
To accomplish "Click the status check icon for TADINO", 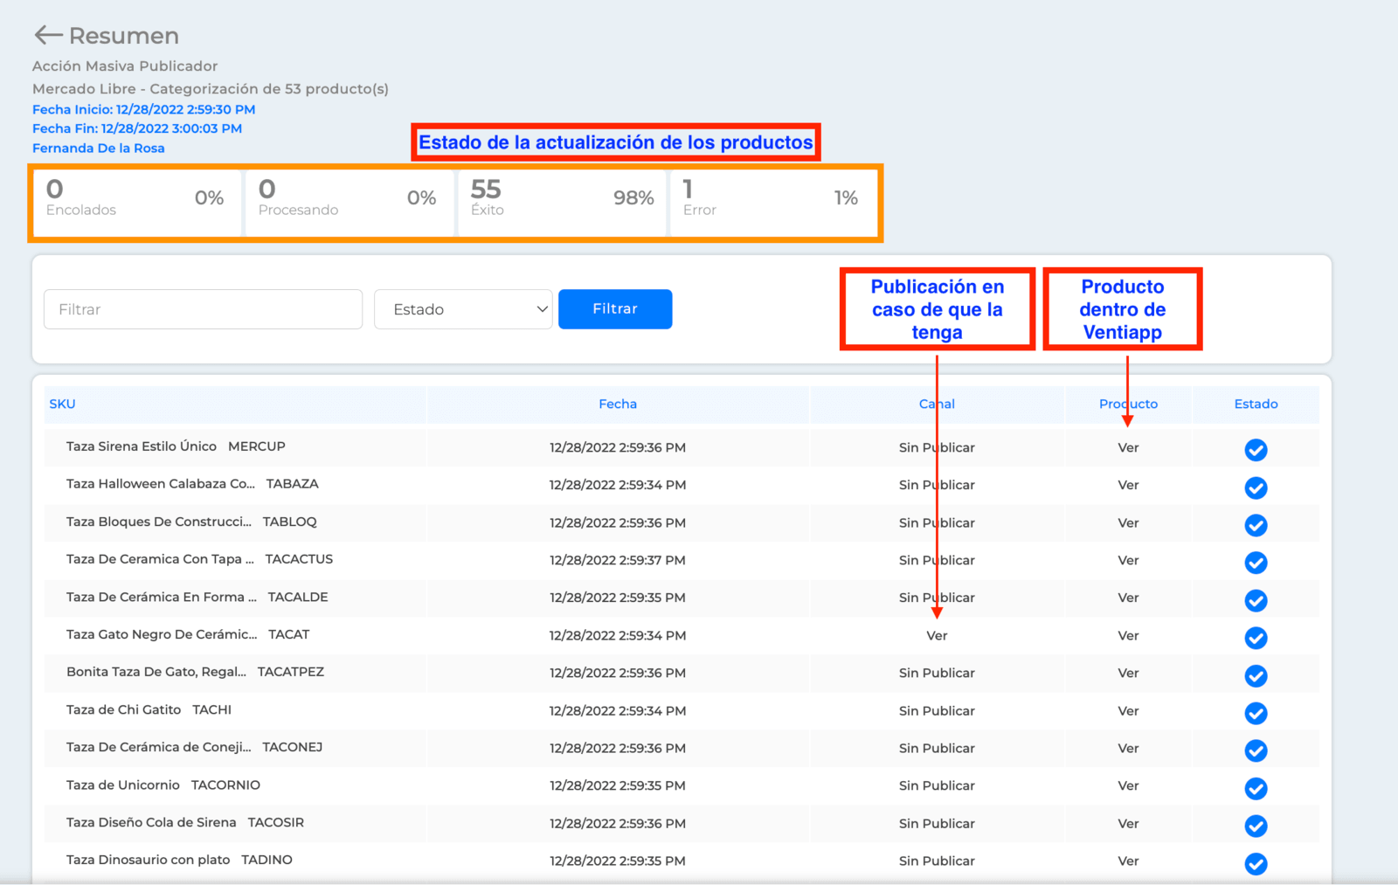I will pyautogui.click(x=1256, y=862).
